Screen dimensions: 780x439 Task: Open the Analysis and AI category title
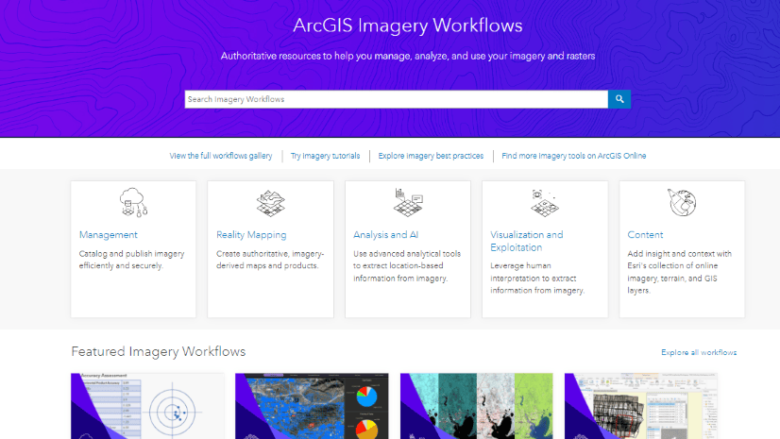point(385,235)
